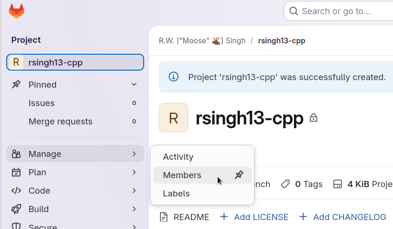
Task: Open the Code section
Action: 75,191
